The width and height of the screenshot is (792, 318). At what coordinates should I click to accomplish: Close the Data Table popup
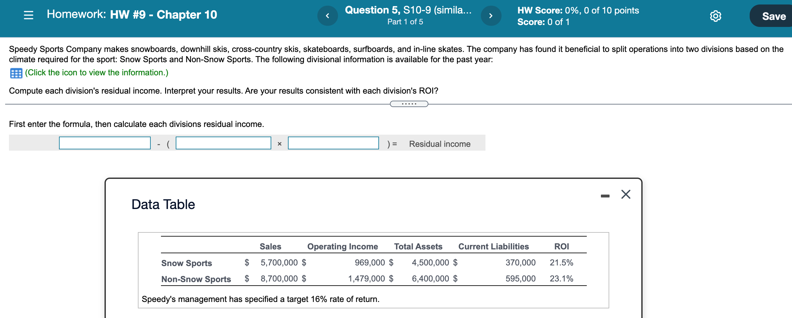625,194
